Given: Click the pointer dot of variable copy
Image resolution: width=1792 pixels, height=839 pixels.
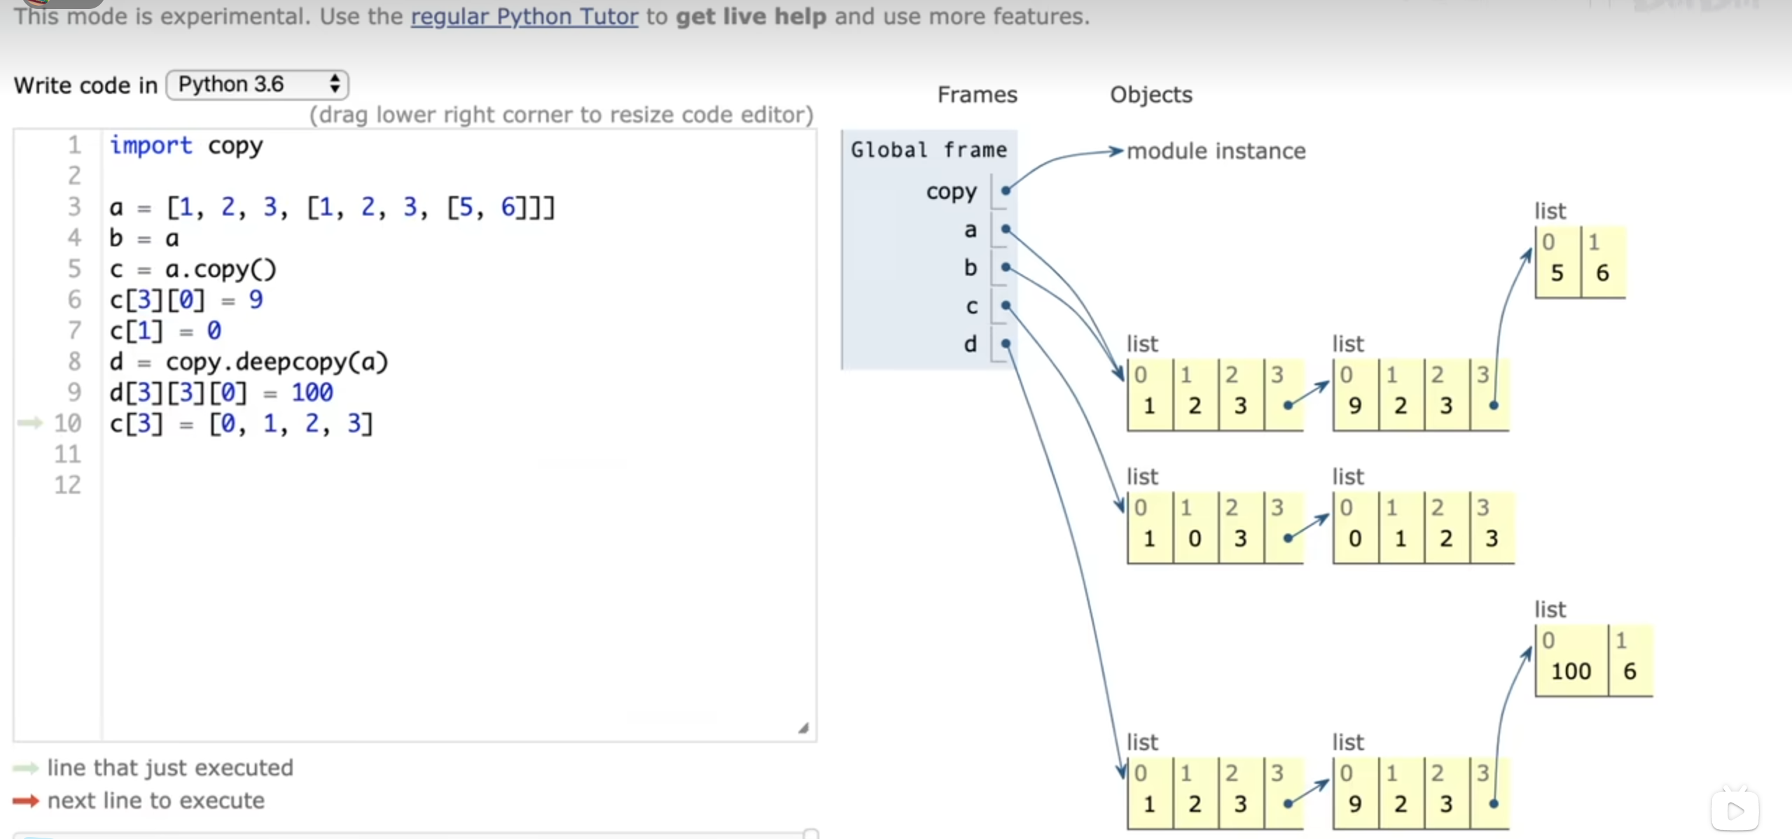Looking at the screenshot, I should pyautogui.click(x=1006, y=190).
